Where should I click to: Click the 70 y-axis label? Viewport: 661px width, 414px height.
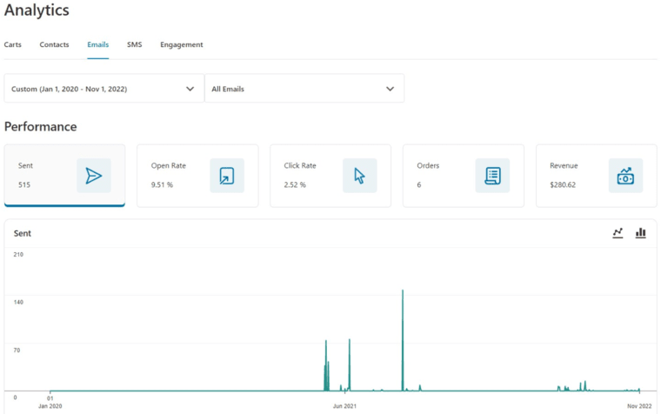coord(17,350)
